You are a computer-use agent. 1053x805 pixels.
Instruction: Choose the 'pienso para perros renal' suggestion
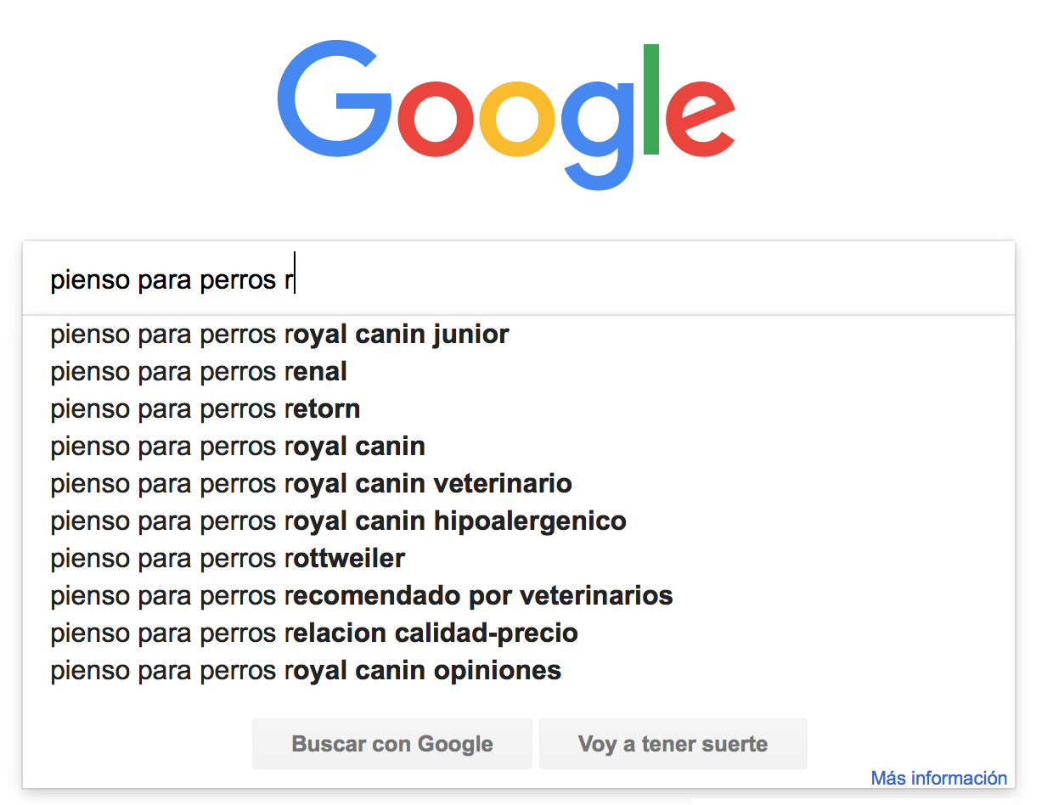click(519, 372)
